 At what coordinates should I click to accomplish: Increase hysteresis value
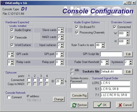(x=131, y=61)
